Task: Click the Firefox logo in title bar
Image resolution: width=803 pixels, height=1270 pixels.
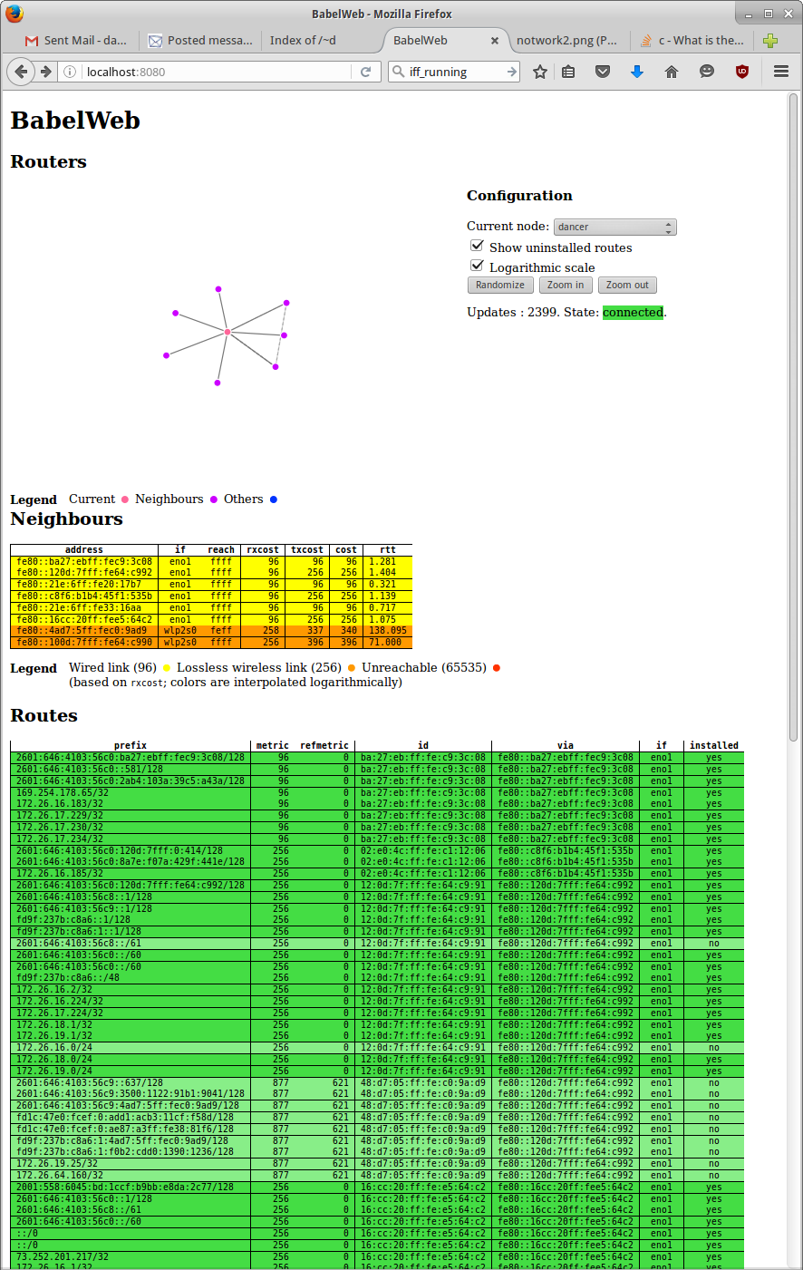Action: [x=15, y=14]
